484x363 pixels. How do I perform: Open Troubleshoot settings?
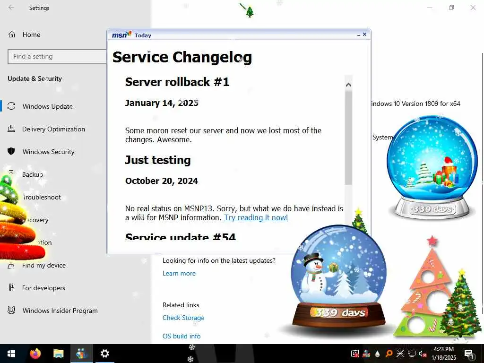click(x=42, y=197)
